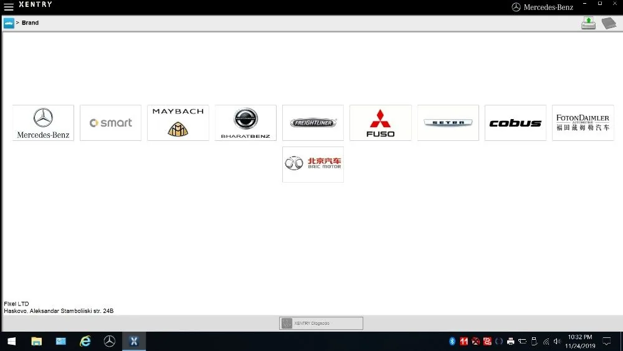Screen dimensions: 623x351
Task: Click the Mercedes-Benz logo in title bar
Action: click(x=543, y=7)
